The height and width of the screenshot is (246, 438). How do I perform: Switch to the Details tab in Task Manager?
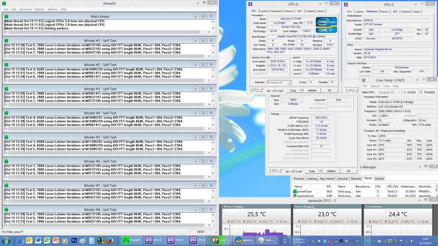click(x=368, y=178)
